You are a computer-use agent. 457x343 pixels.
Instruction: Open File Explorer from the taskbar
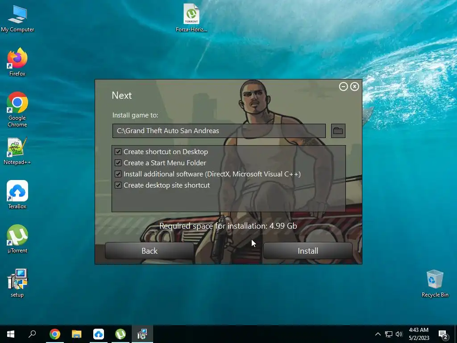pos(77,334)
